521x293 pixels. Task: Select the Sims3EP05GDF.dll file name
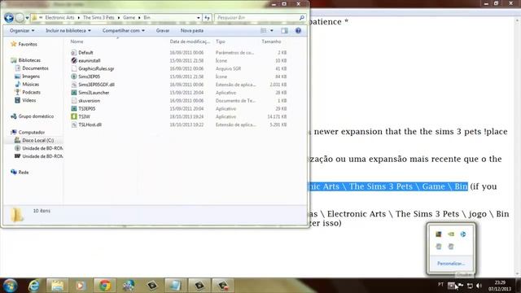pos(96,85)
